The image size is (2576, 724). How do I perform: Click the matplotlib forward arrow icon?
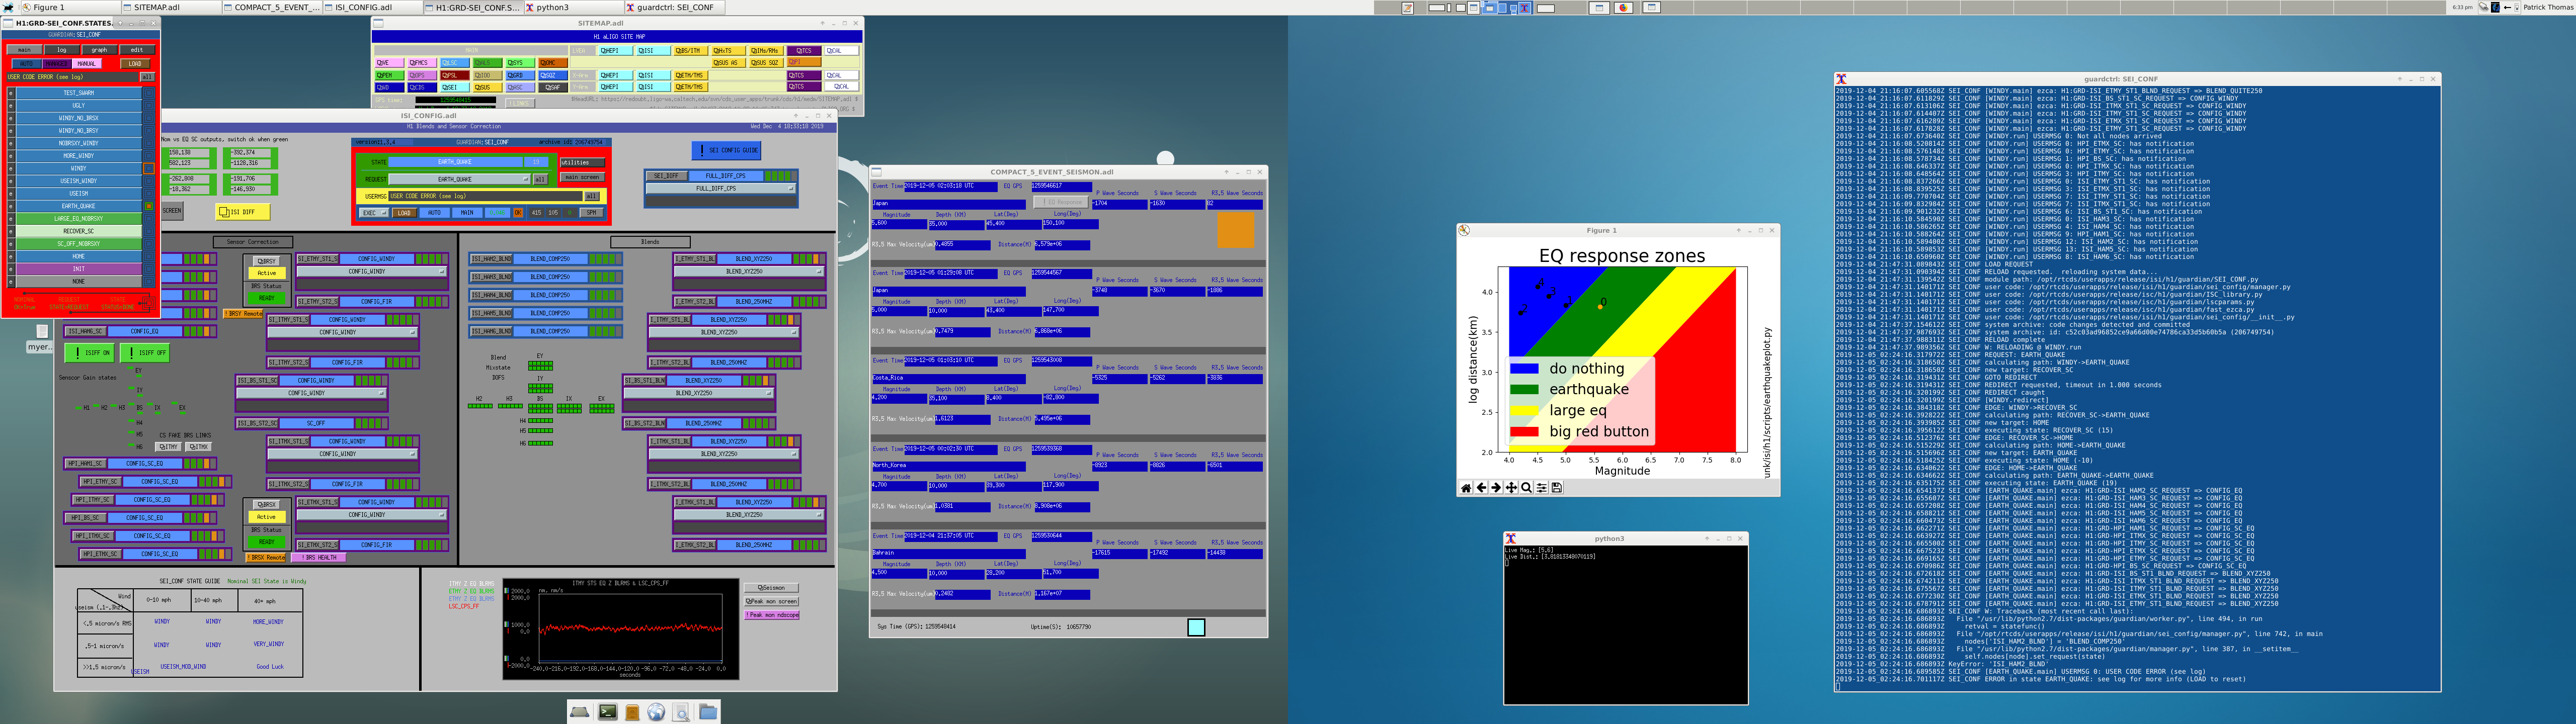click(x=1497, y=488)
